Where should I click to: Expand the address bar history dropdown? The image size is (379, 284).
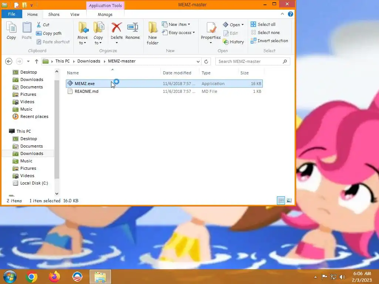[198, 61]
